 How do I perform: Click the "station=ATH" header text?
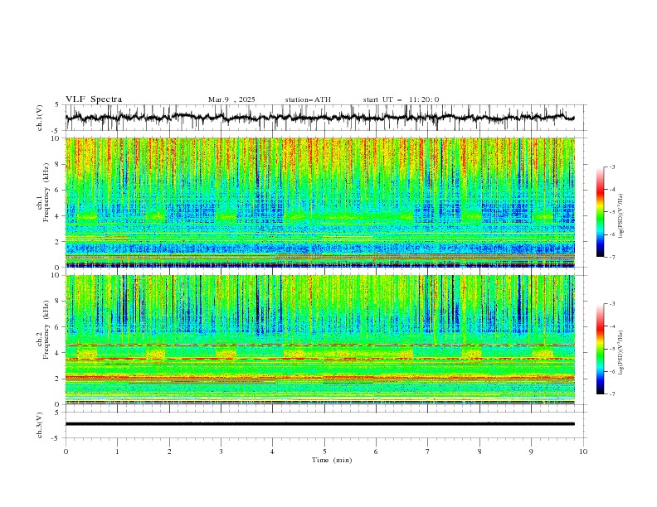308,99
